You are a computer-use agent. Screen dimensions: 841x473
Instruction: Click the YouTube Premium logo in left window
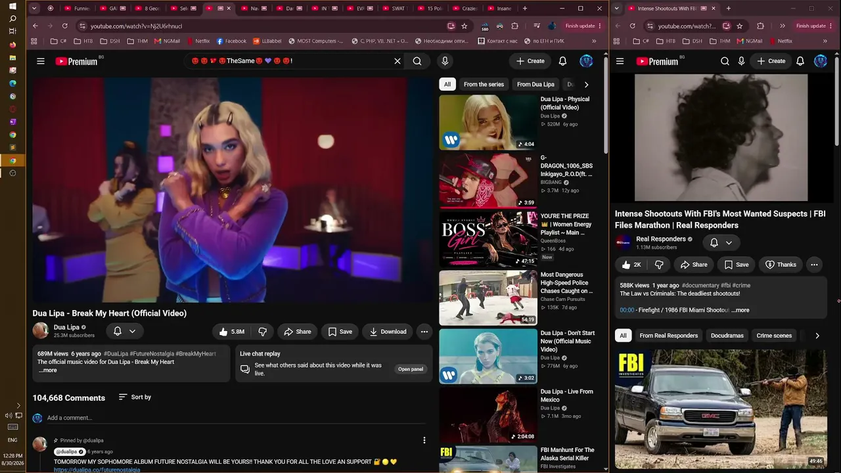coord(76,61)
